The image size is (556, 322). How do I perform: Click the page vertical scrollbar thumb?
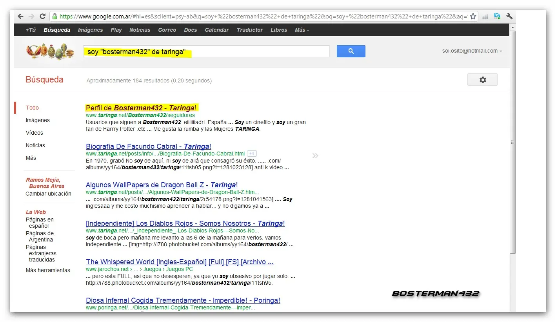tap(512, 142)
